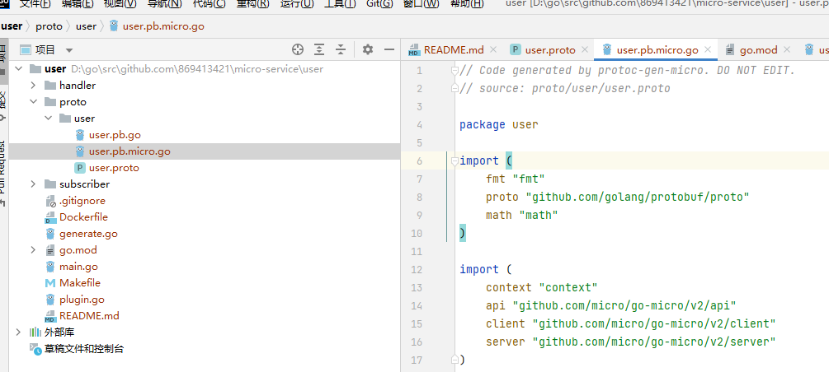Close the go.mod editor tab
This screenshot has width=829, height=372.
point(787,49)
